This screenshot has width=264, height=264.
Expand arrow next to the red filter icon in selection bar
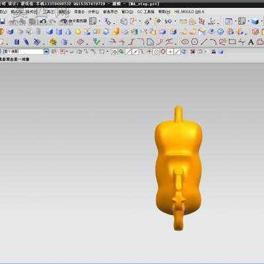pyautogui.click(x=67, y=51)
